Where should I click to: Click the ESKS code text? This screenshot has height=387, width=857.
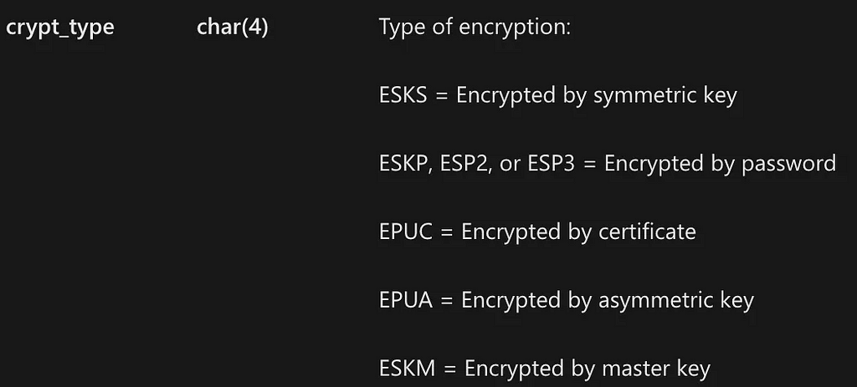[403, 95]
